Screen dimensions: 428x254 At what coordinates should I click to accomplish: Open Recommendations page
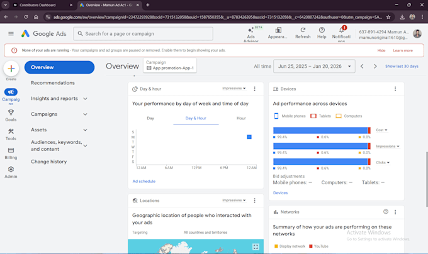pos(53,83)
